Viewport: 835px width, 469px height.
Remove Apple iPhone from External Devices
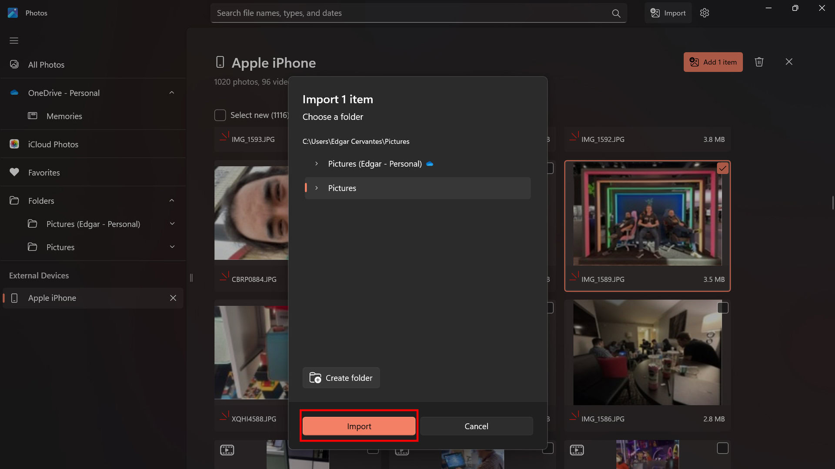[x=173, y=298]
